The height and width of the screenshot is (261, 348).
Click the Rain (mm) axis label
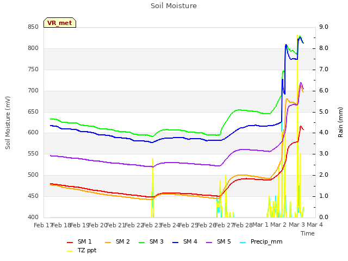340,122
